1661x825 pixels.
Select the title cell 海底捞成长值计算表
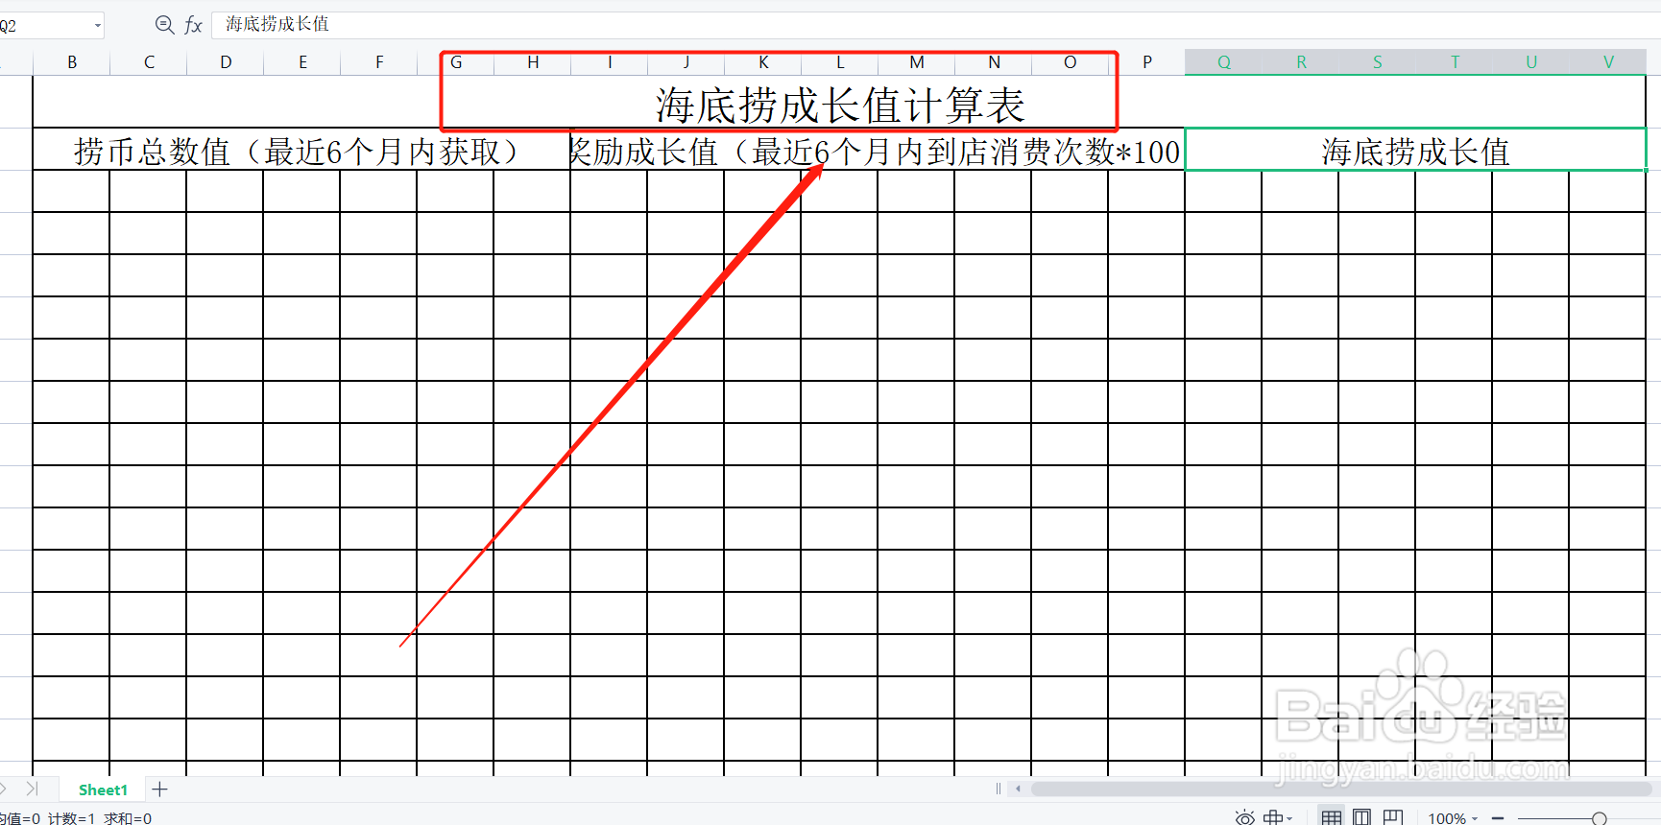pos(840,102)
